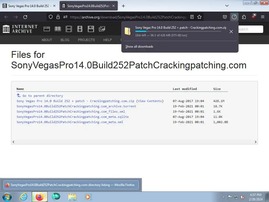The height and width of the screenshot is (202, 269).
Task: Toggle reader view icon
Action: point(192,17)
